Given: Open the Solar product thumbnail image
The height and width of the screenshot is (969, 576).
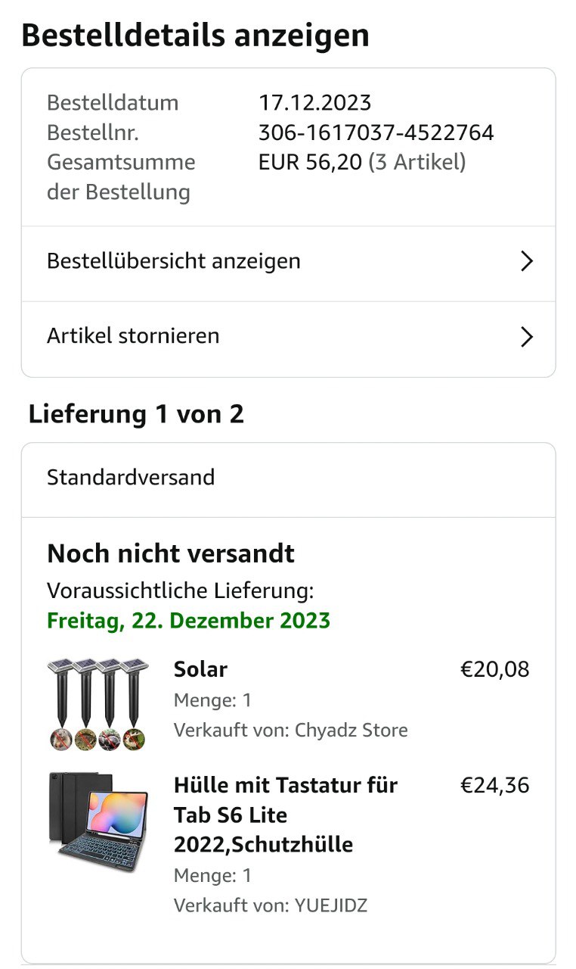Looking at the screenshot, I should click(x=98, y=704).
